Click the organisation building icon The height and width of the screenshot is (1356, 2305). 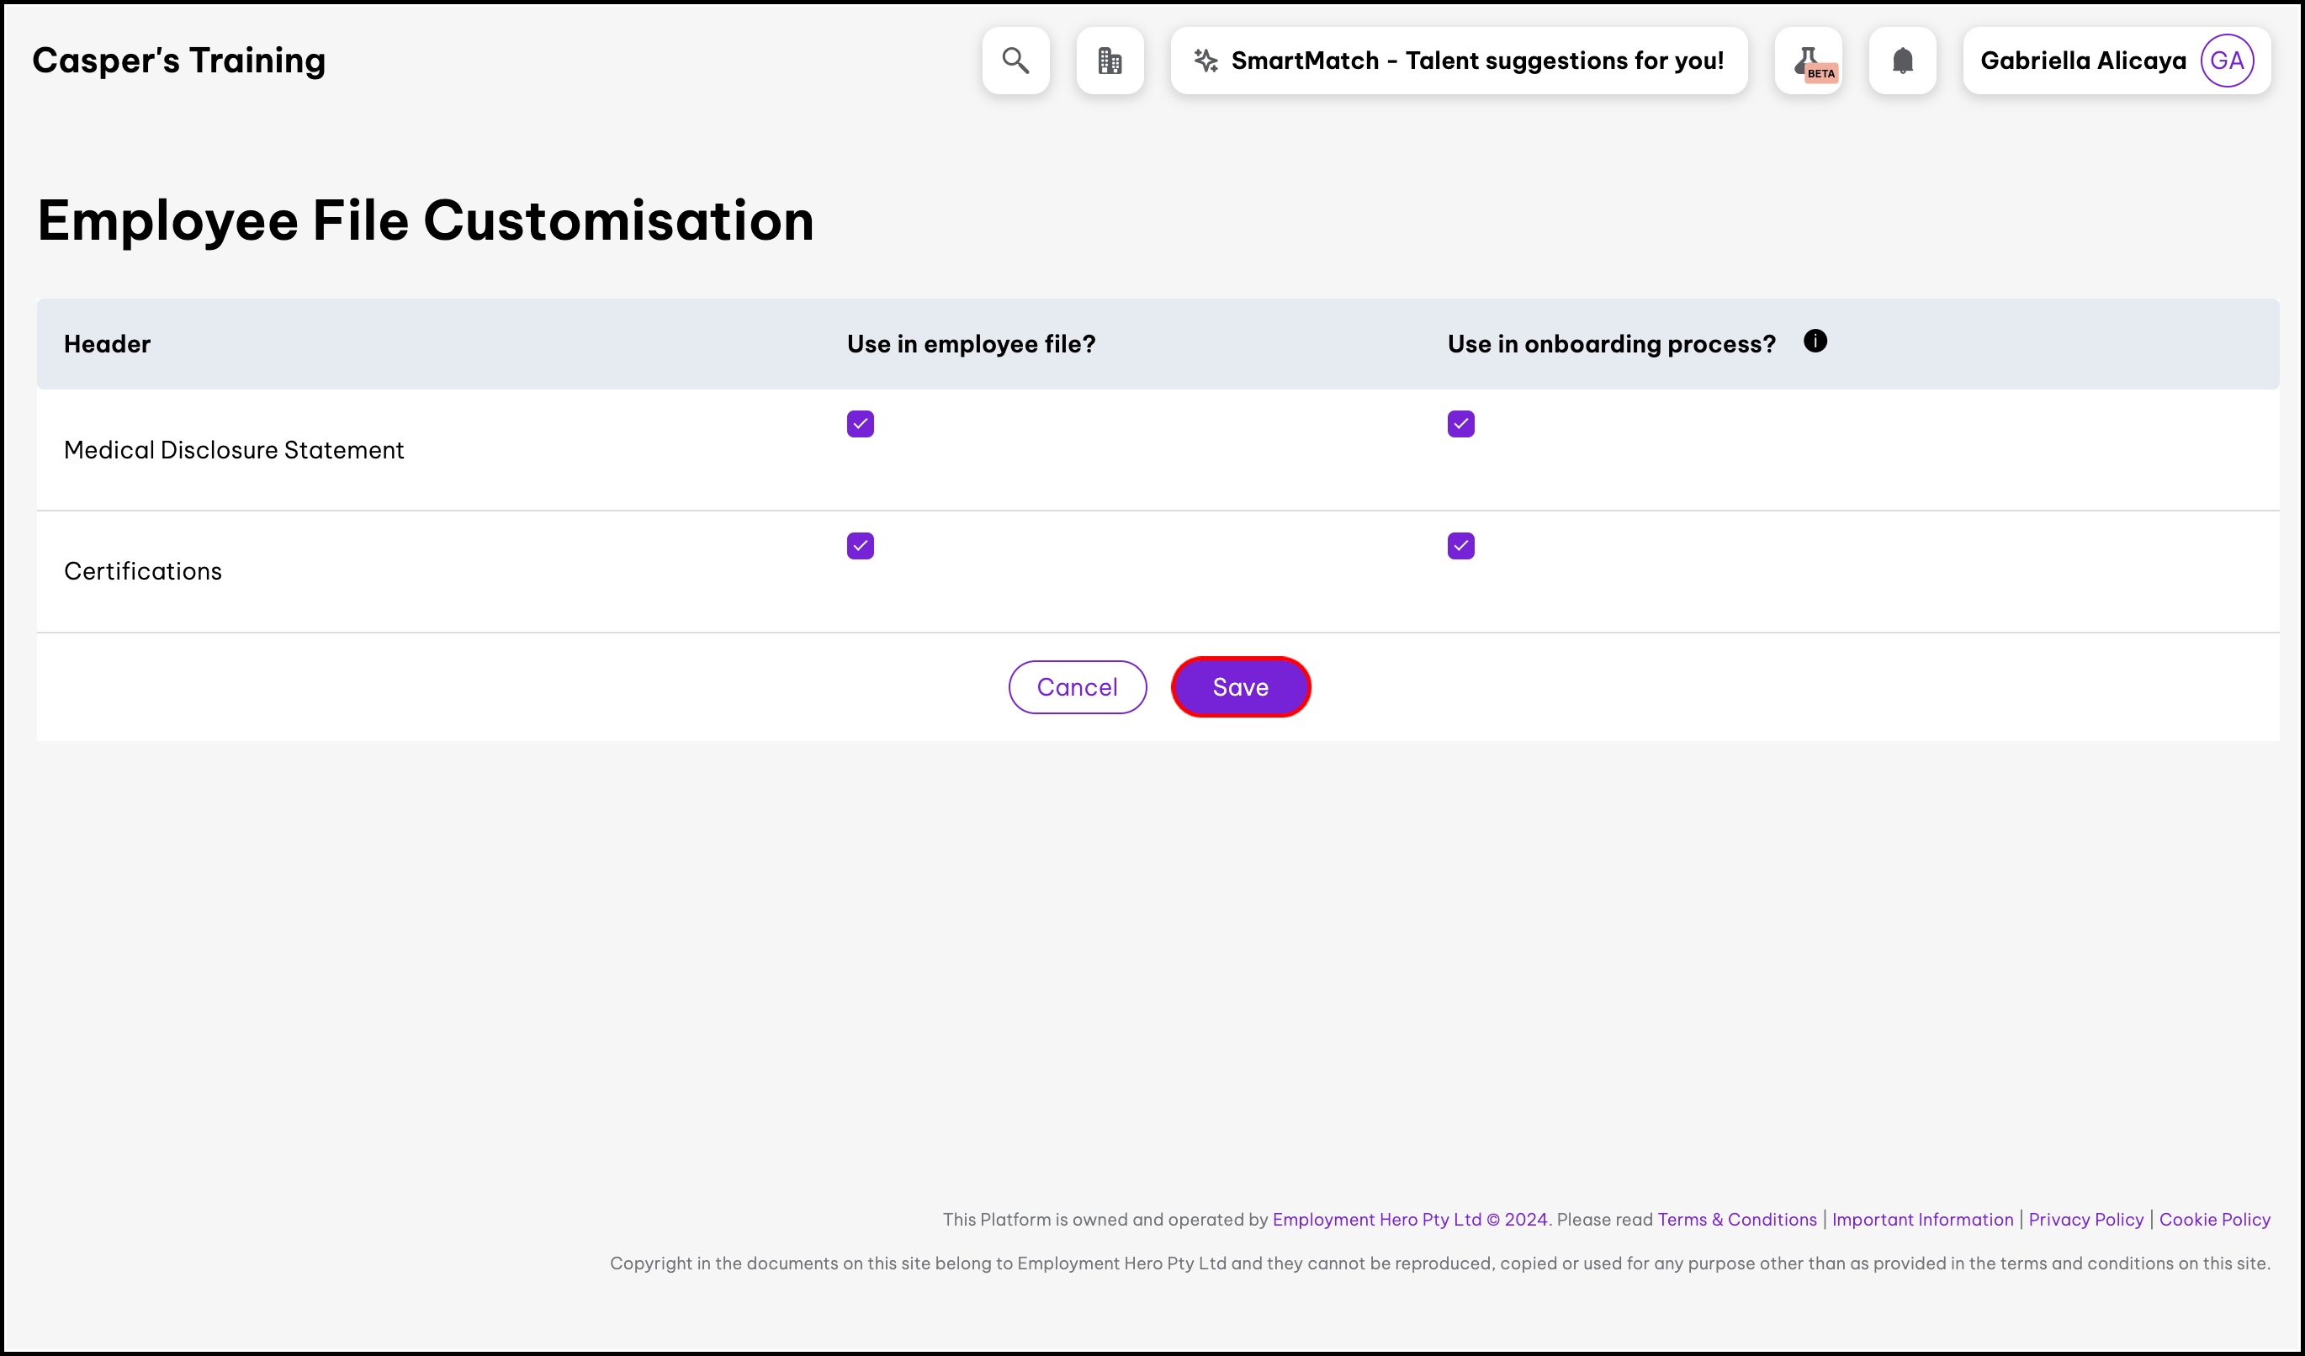point(1110,61)
